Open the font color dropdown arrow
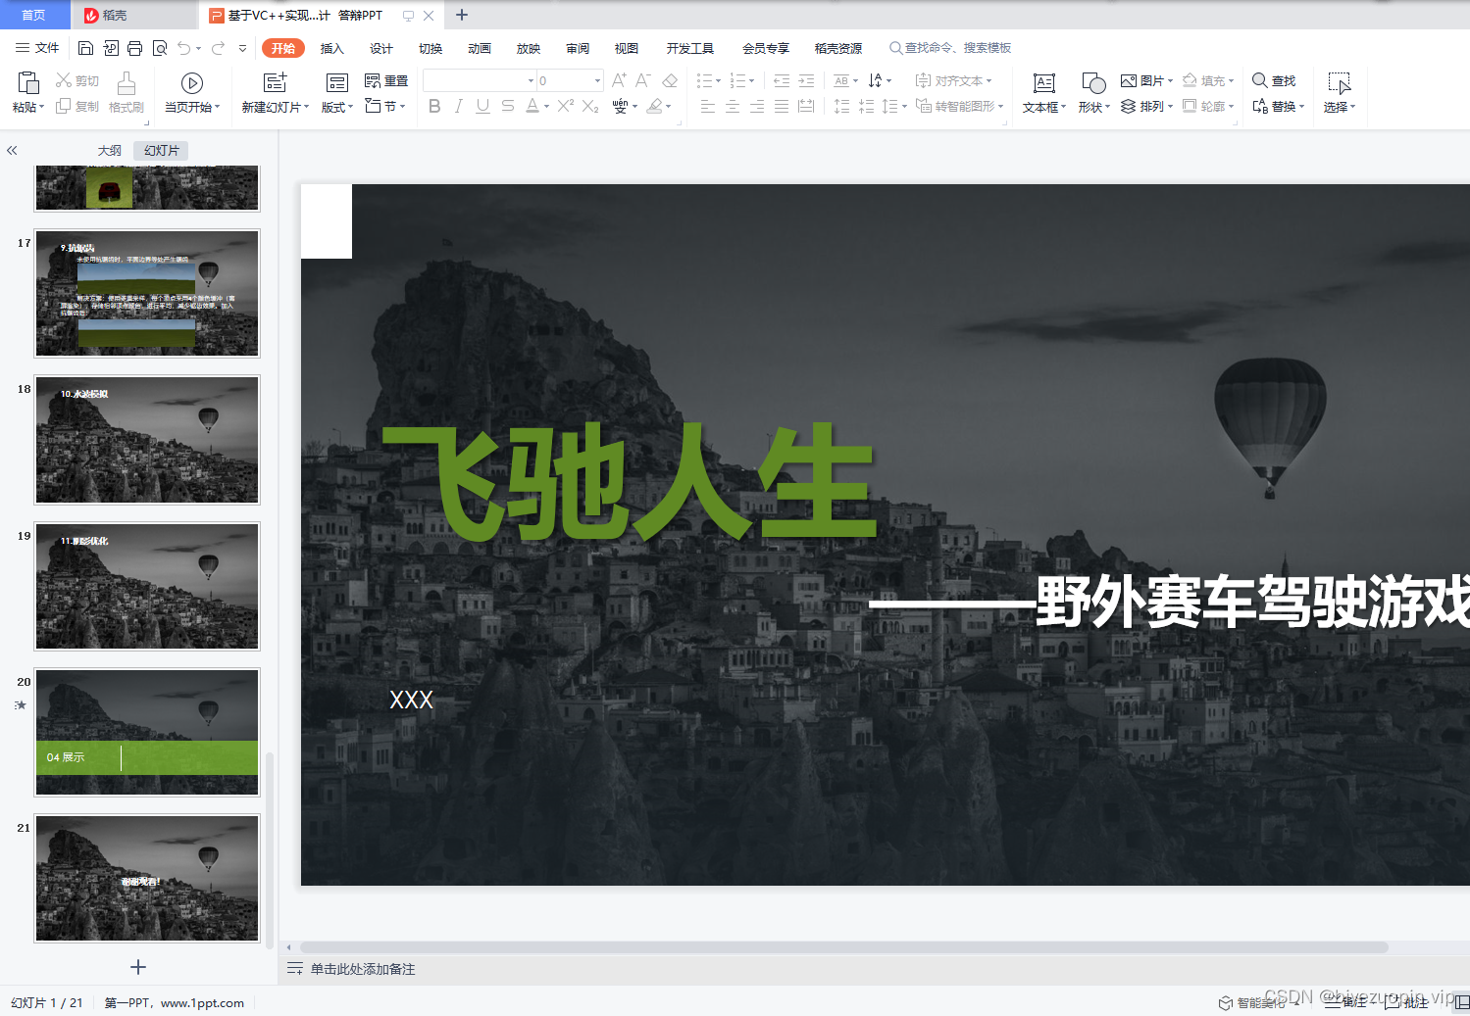This screenshot has width=1470, height=1016. point(544,106)
